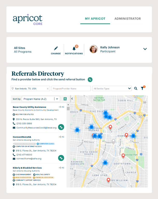The image size is (158, 199).
Task: Send referral to Bexar County Utility Assistance
Action: click(61, 127)
